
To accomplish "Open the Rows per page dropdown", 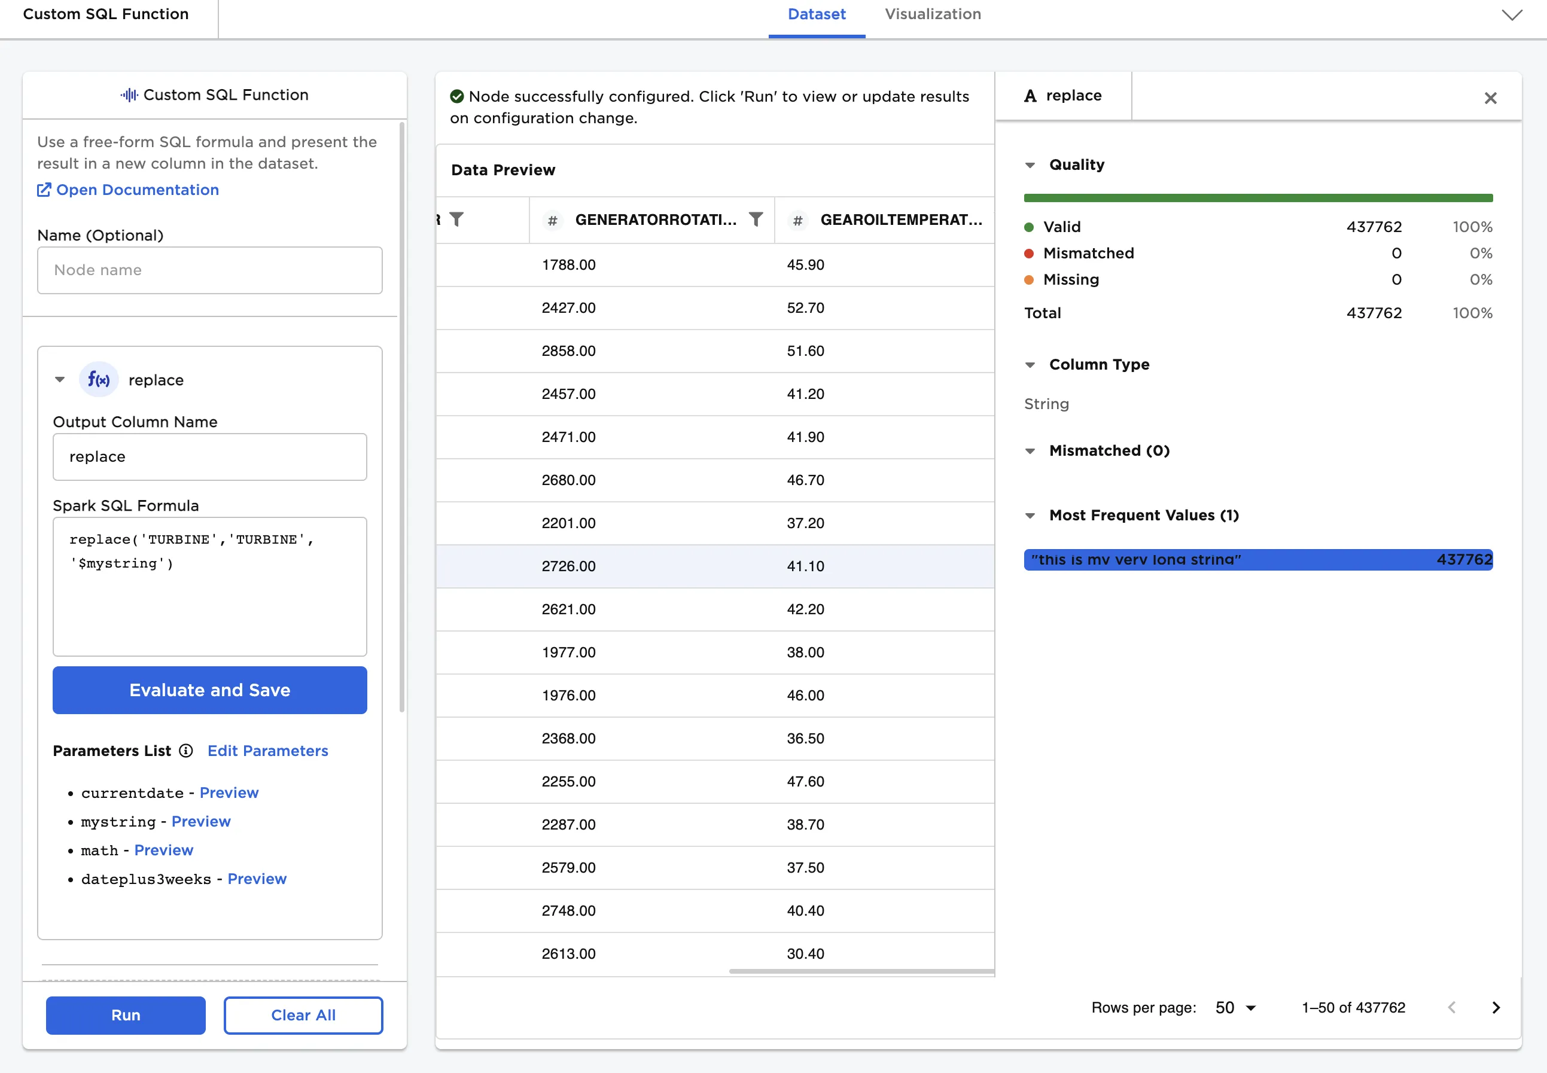I will 1236,1007.
